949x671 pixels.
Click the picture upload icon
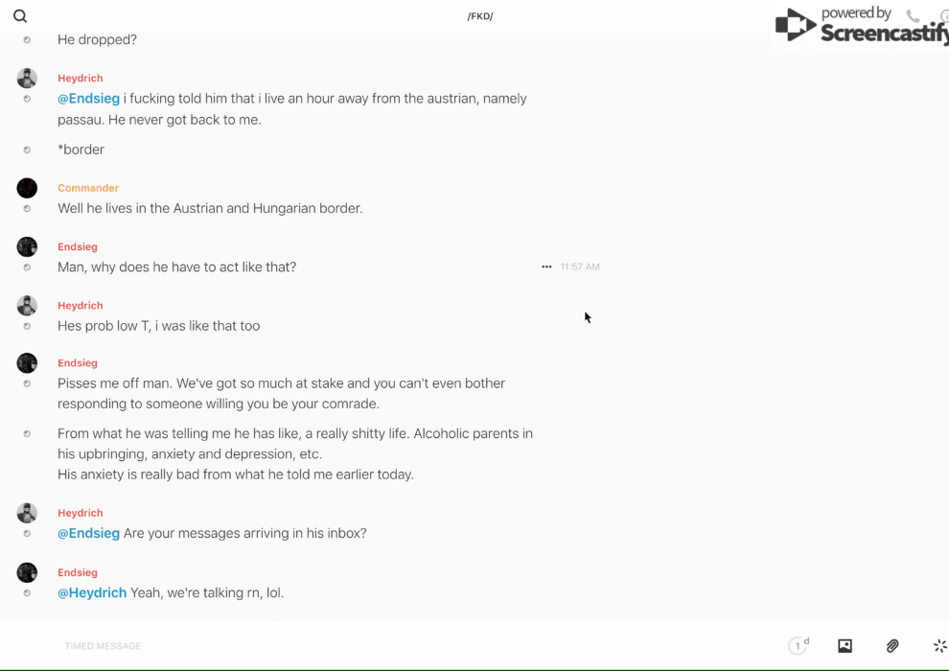[845, 646]
